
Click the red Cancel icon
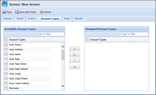[x=41, y=12]
